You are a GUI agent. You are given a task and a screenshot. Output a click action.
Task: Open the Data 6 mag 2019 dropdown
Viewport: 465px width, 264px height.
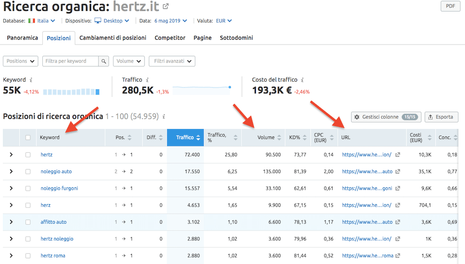point(171,21)
